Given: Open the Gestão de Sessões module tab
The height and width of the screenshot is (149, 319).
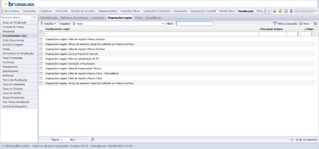Looking at the screenshot, I should pyautogui.click(x=83, y=11).
